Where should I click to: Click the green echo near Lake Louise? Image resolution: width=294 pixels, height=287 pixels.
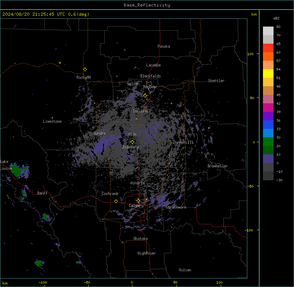tap(16, 170)
